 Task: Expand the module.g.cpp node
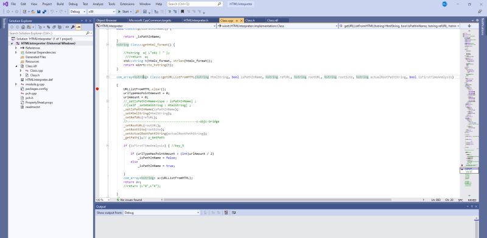pos(16,84)
